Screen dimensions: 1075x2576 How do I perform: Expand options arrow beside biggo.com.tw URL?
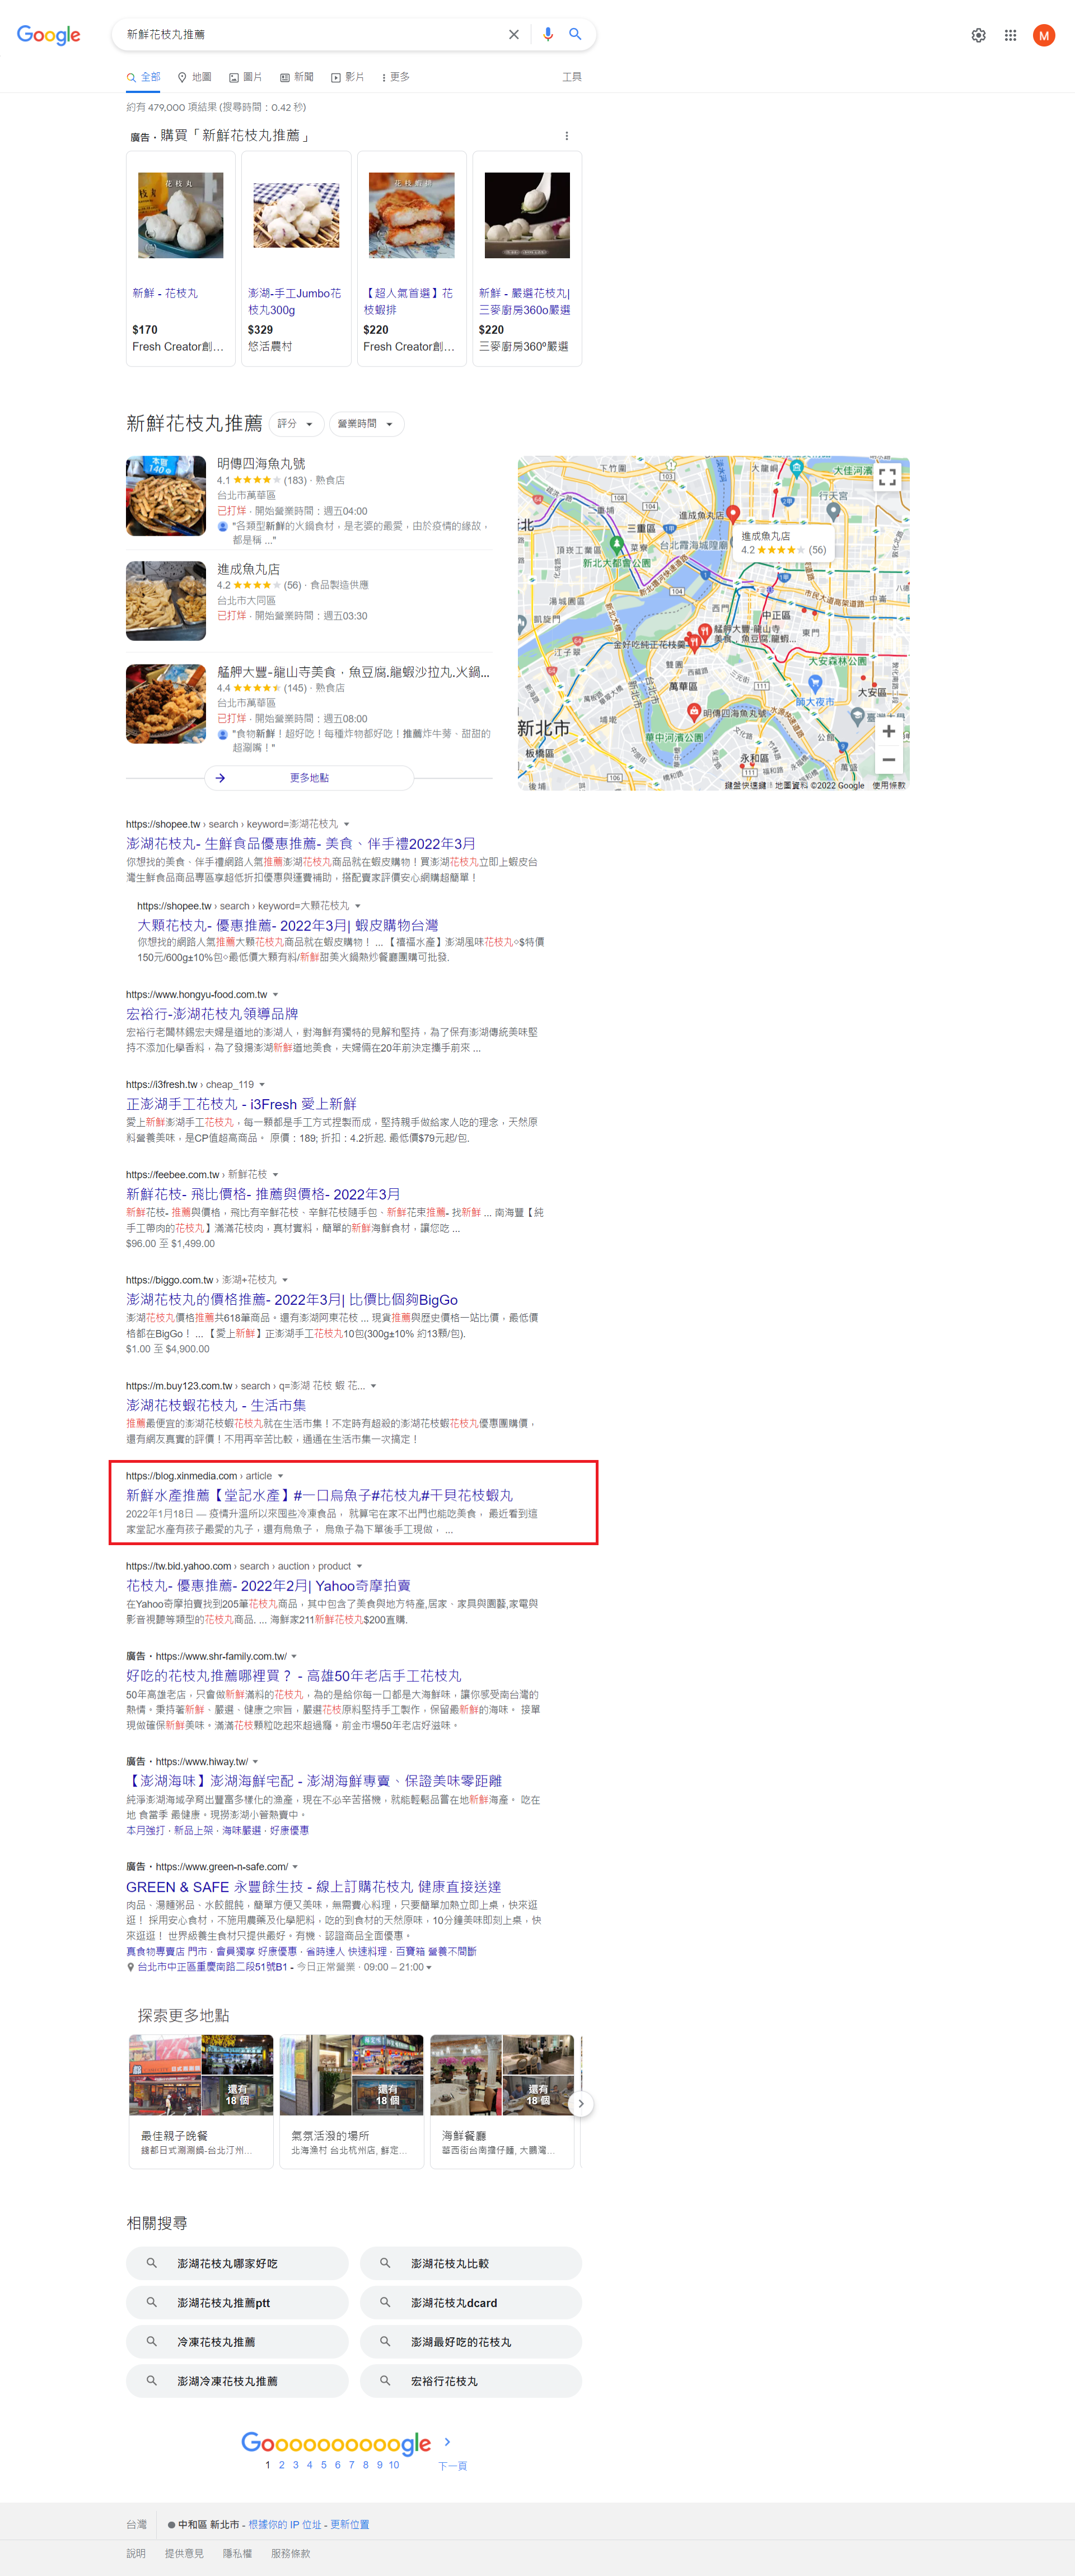click(x=286, y=1280)
